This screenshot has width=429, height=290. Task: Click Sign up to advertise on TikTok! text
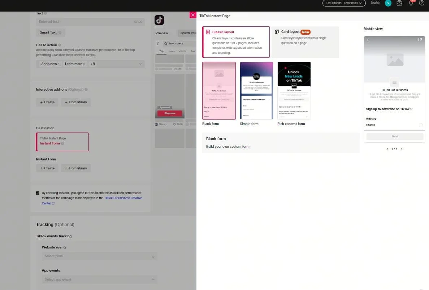pyautogui.click(x=388, y=109)
